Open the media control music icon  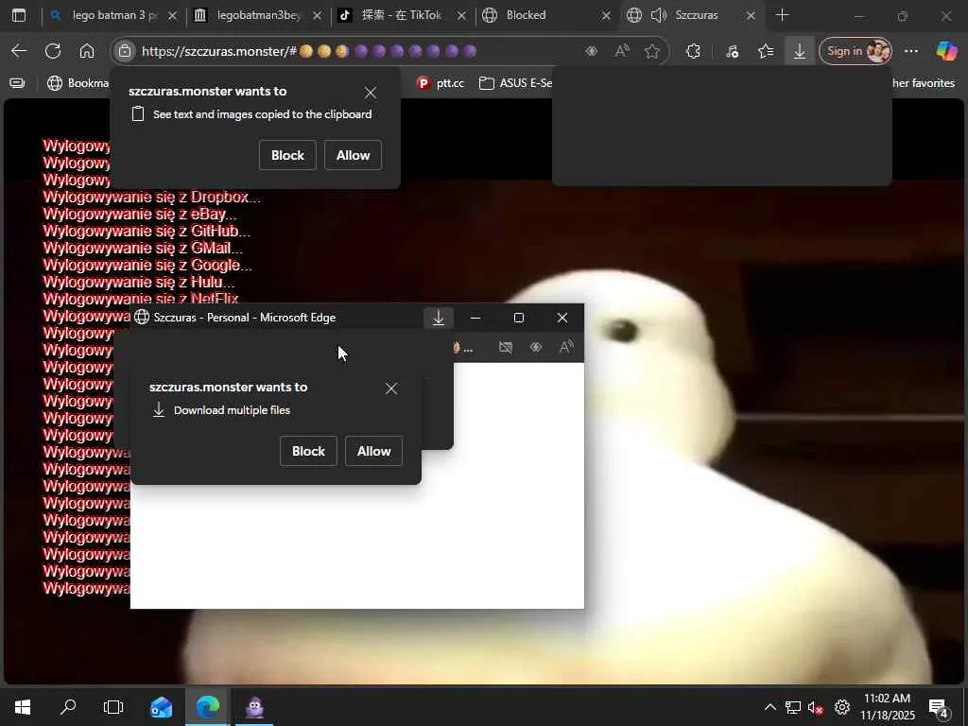(733, 51)
